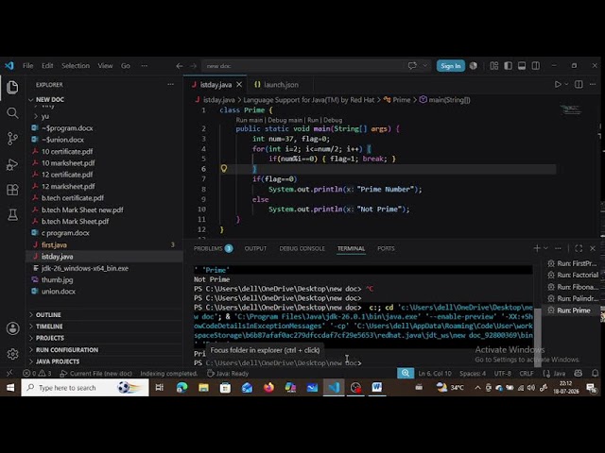Maximize the terminal panel size
This screenshot has height=453, width=605.
579,248
